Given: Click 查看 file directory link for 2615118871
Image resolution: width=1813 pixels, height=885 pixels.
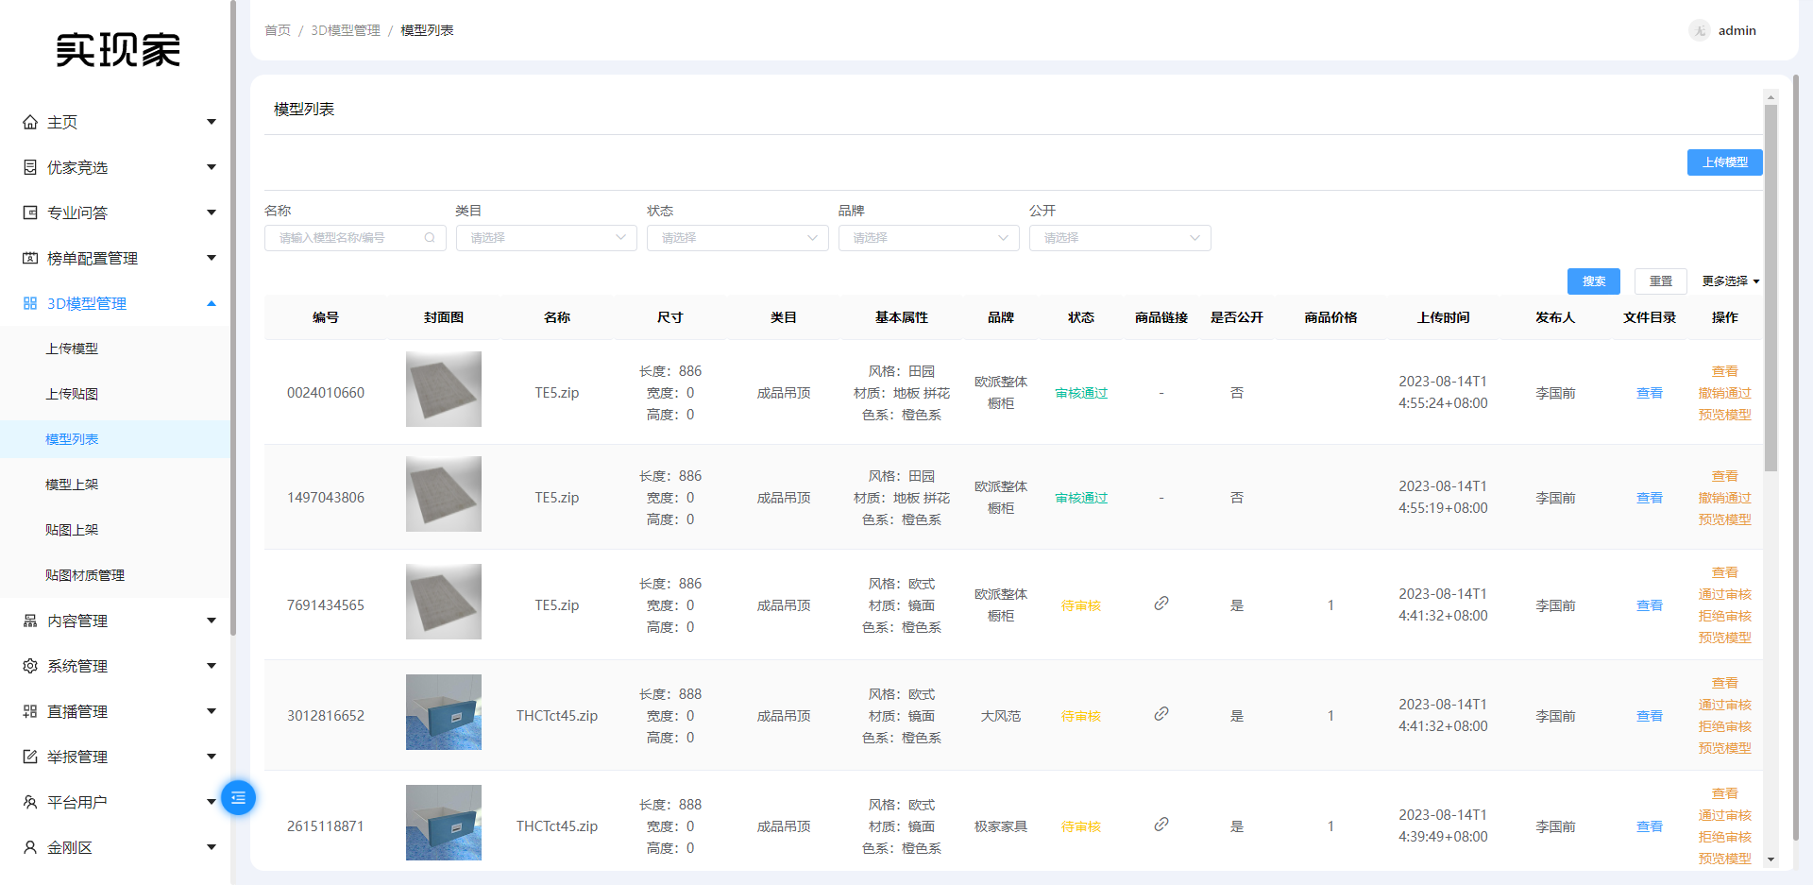Looking at the screenshot, I should (x=1650, y=826).
